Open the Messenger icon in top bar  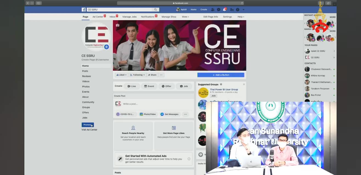point(219,10)
